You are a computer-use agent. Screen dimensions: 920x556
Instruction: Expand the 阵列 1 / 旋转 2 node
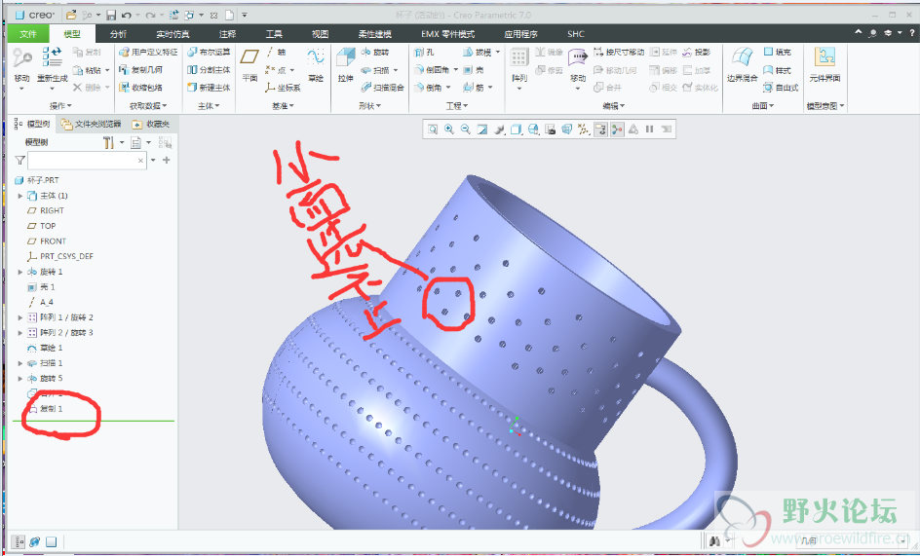[19, 317]
